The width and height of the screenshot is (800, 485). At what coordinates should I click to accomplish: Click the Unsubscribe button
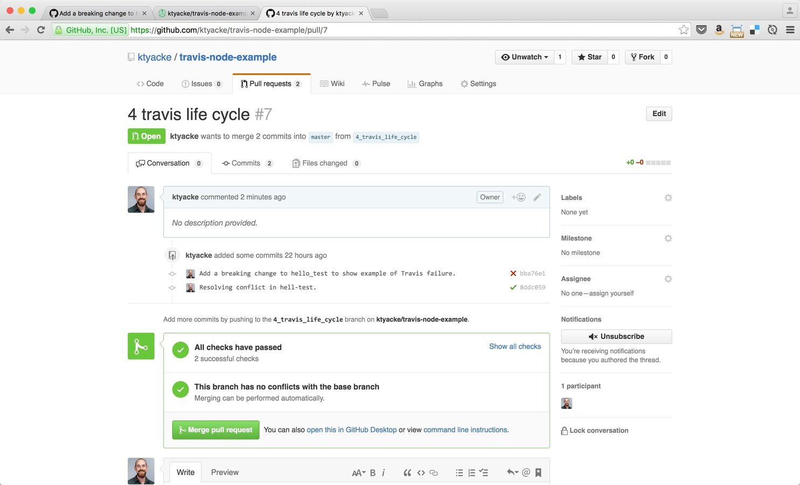click(616, 336)
